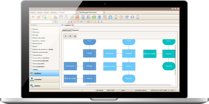Open the Favoritos navigation pane
209x104 pixels.
click(44, 80)
